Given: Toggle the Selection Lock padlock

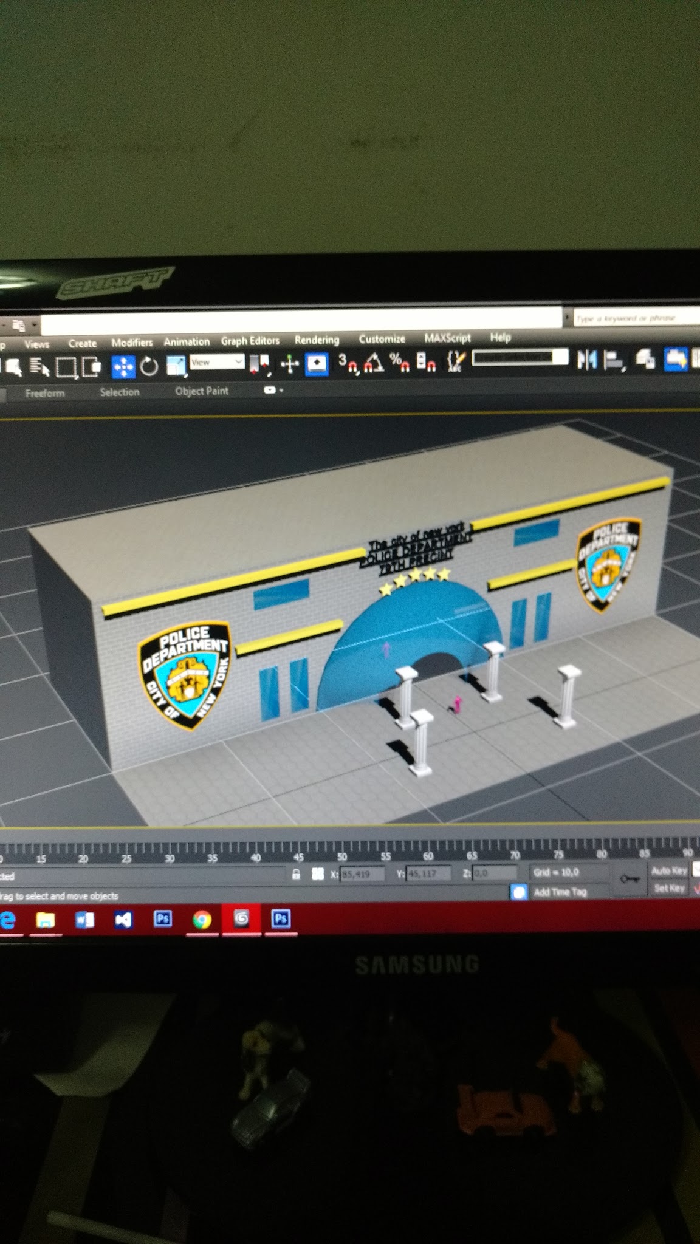Looking at the screenshot, I should click(296, 874).
